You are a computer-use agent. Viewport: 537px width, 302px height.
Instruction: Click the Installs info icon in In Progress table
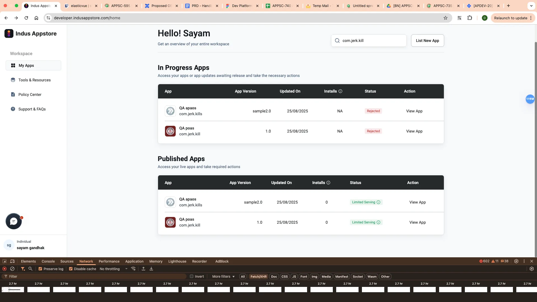[340, 91]
